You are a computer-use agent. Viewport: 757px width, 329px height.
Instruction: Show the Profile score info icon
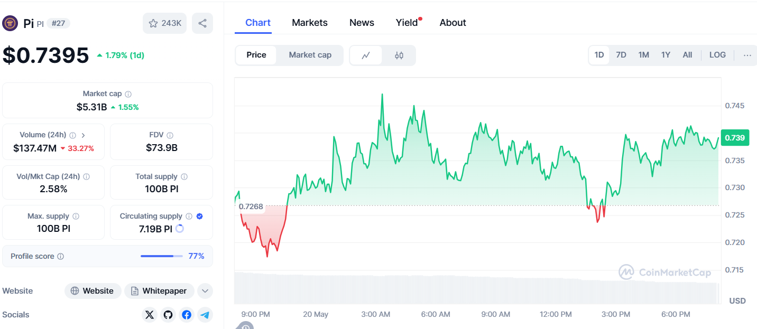[60, 257]
